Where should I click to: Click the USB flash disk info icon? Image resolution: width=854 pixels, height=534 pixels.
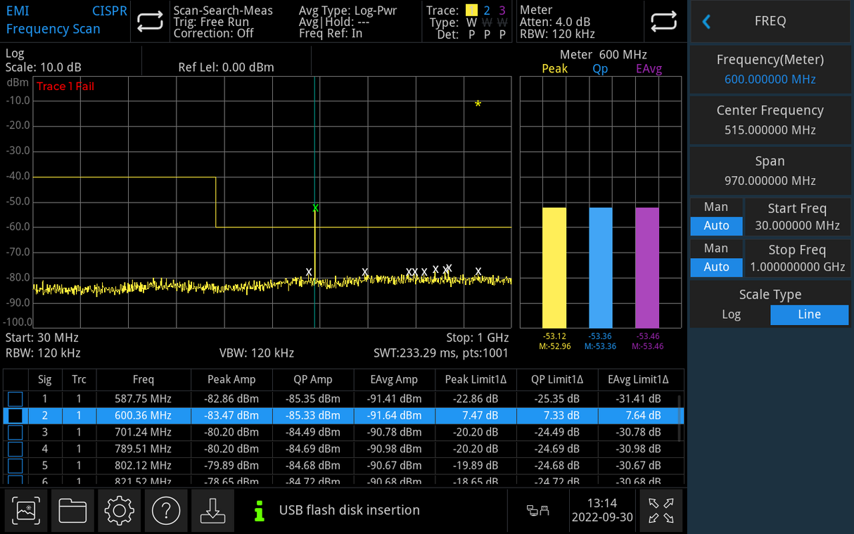tap(259, 510)
